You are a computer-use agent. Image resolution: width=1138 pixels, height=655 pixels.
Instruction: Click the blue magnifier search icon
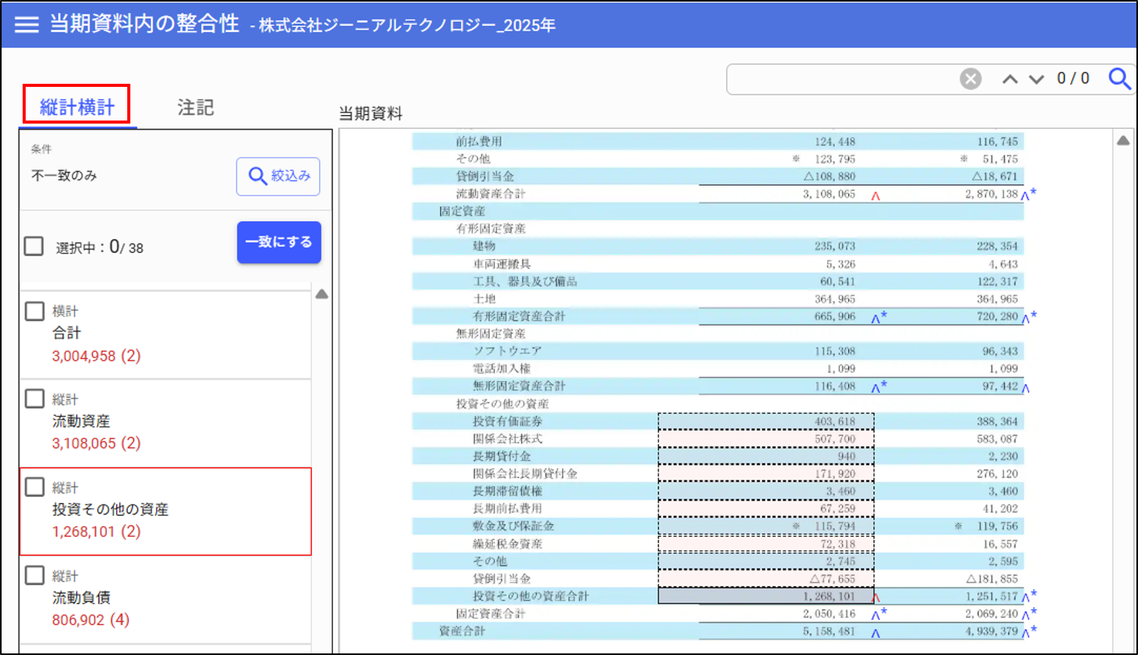(x=1119, y=79)
